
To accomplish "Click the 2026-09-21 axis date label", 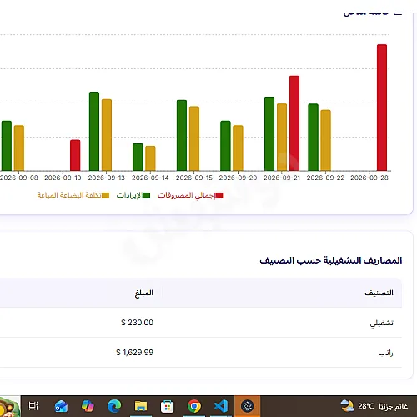I will coord(282,178).
